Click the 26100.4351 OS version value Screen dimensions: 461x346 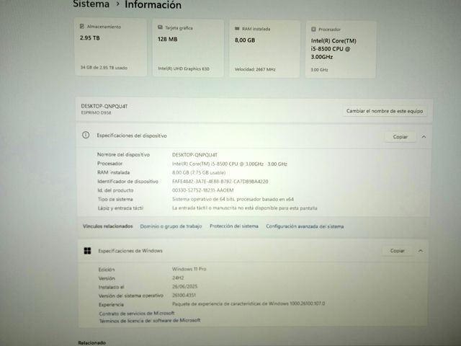point(184,295)
